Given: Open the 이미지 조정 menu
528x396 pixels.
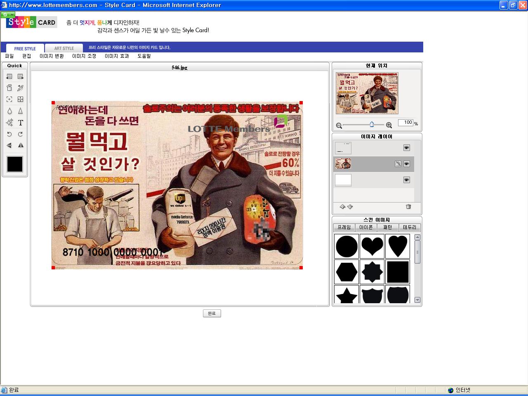Looking at the screenshot, I should coord(84,56).
